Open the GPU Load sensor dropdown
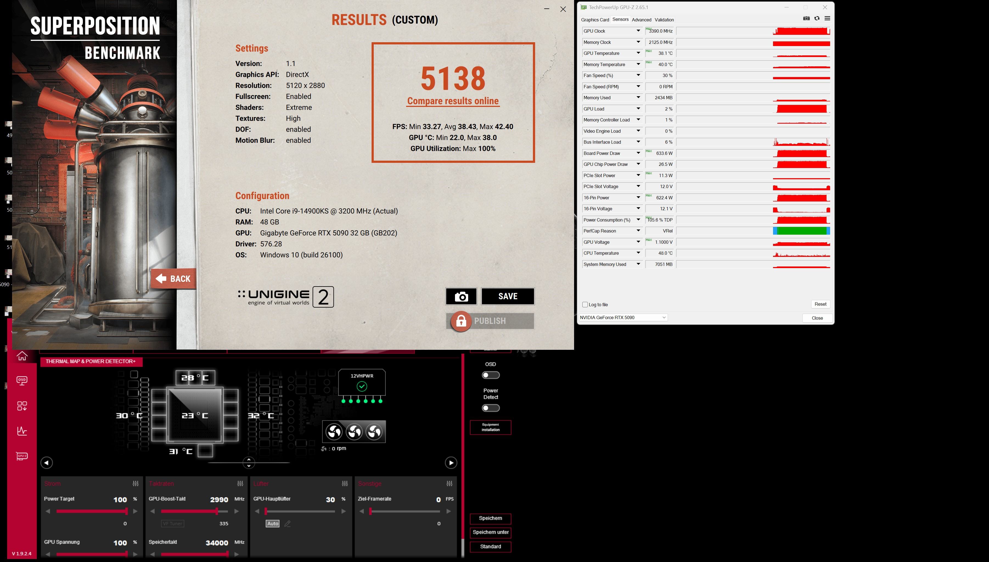 (x=638, y=109)
